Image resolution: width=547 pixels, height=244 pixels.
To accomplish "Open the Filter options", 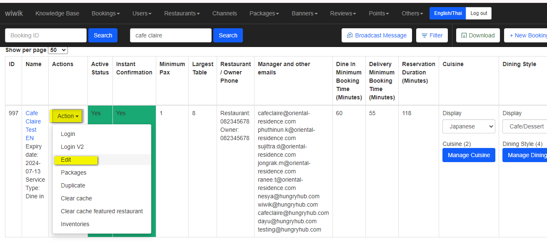I will click(x=432, y=35).
